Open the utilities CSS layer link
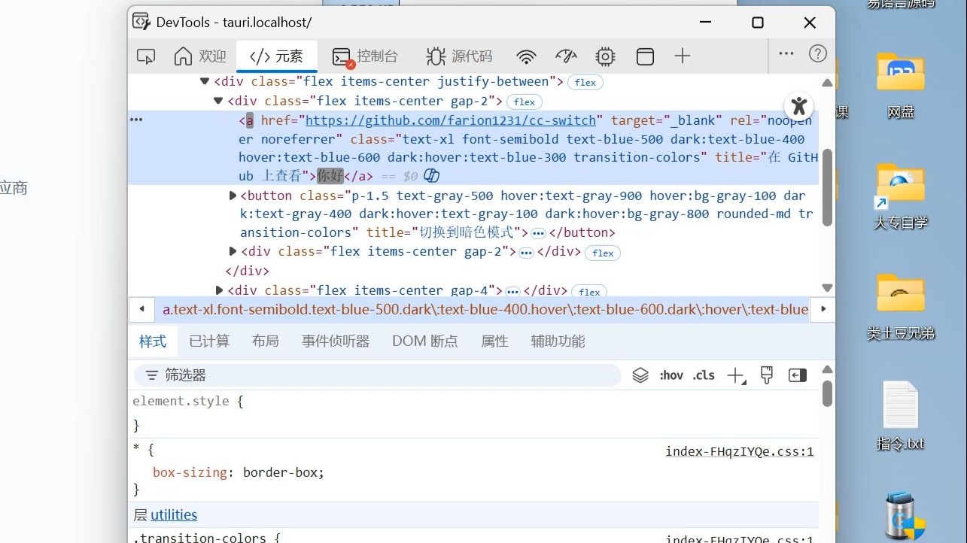This screenshot has width=967, height=543. 174,514
